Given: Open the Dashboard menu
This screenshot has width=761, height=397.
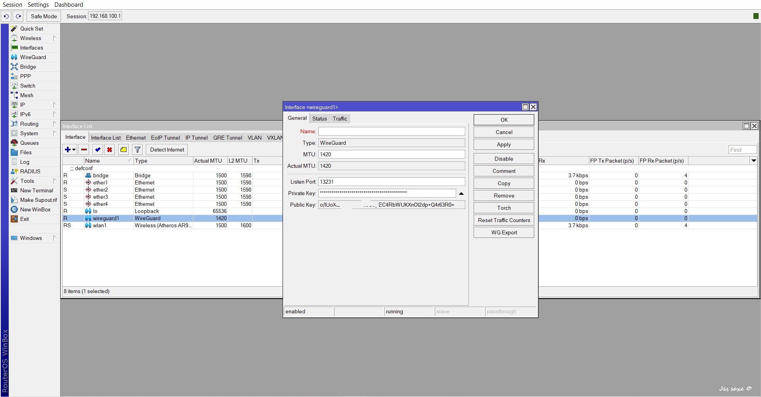Looking at the screenshot, I should (x=69, y=5).
